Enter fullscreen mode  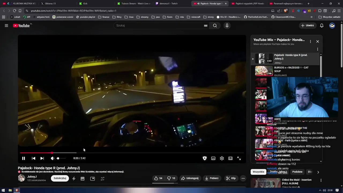coord(239,158)
